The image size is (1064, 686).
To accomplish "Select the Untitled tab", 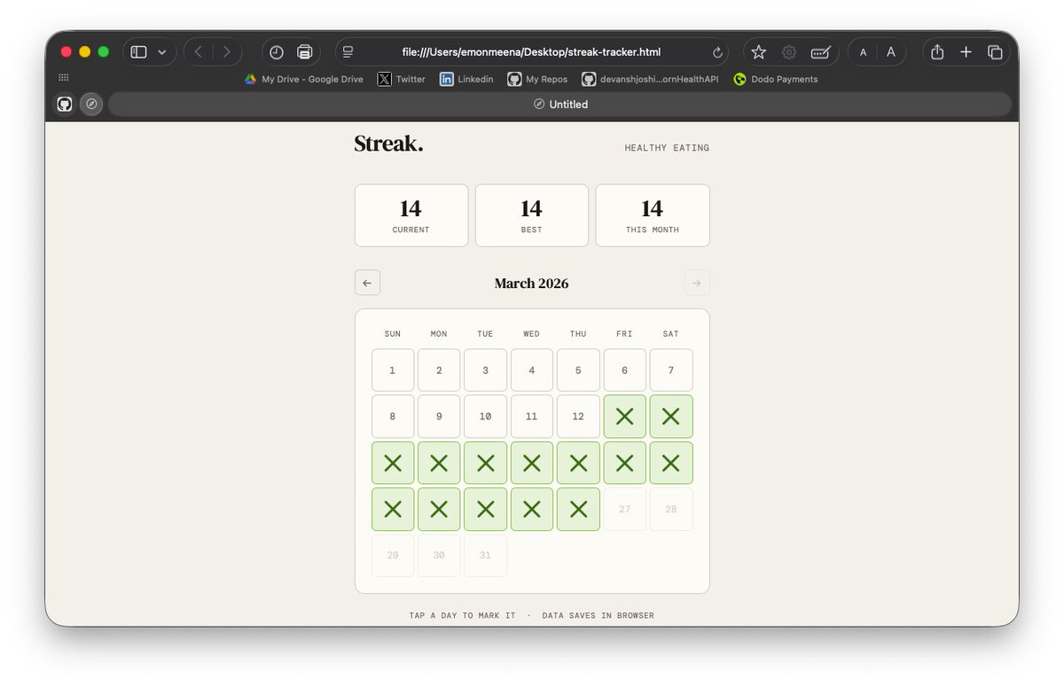I will 559,105.
